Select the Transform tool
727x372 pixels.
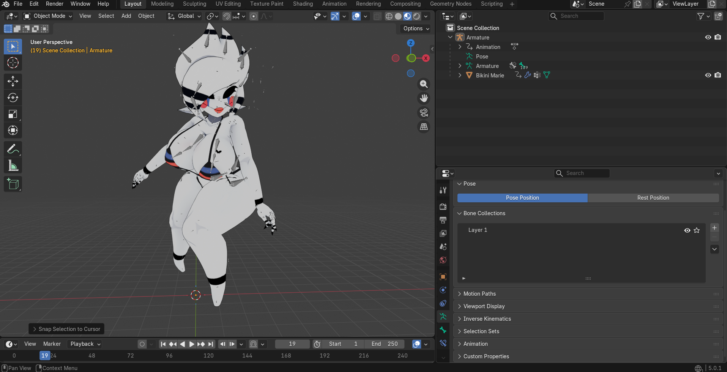tap(13, 130)
